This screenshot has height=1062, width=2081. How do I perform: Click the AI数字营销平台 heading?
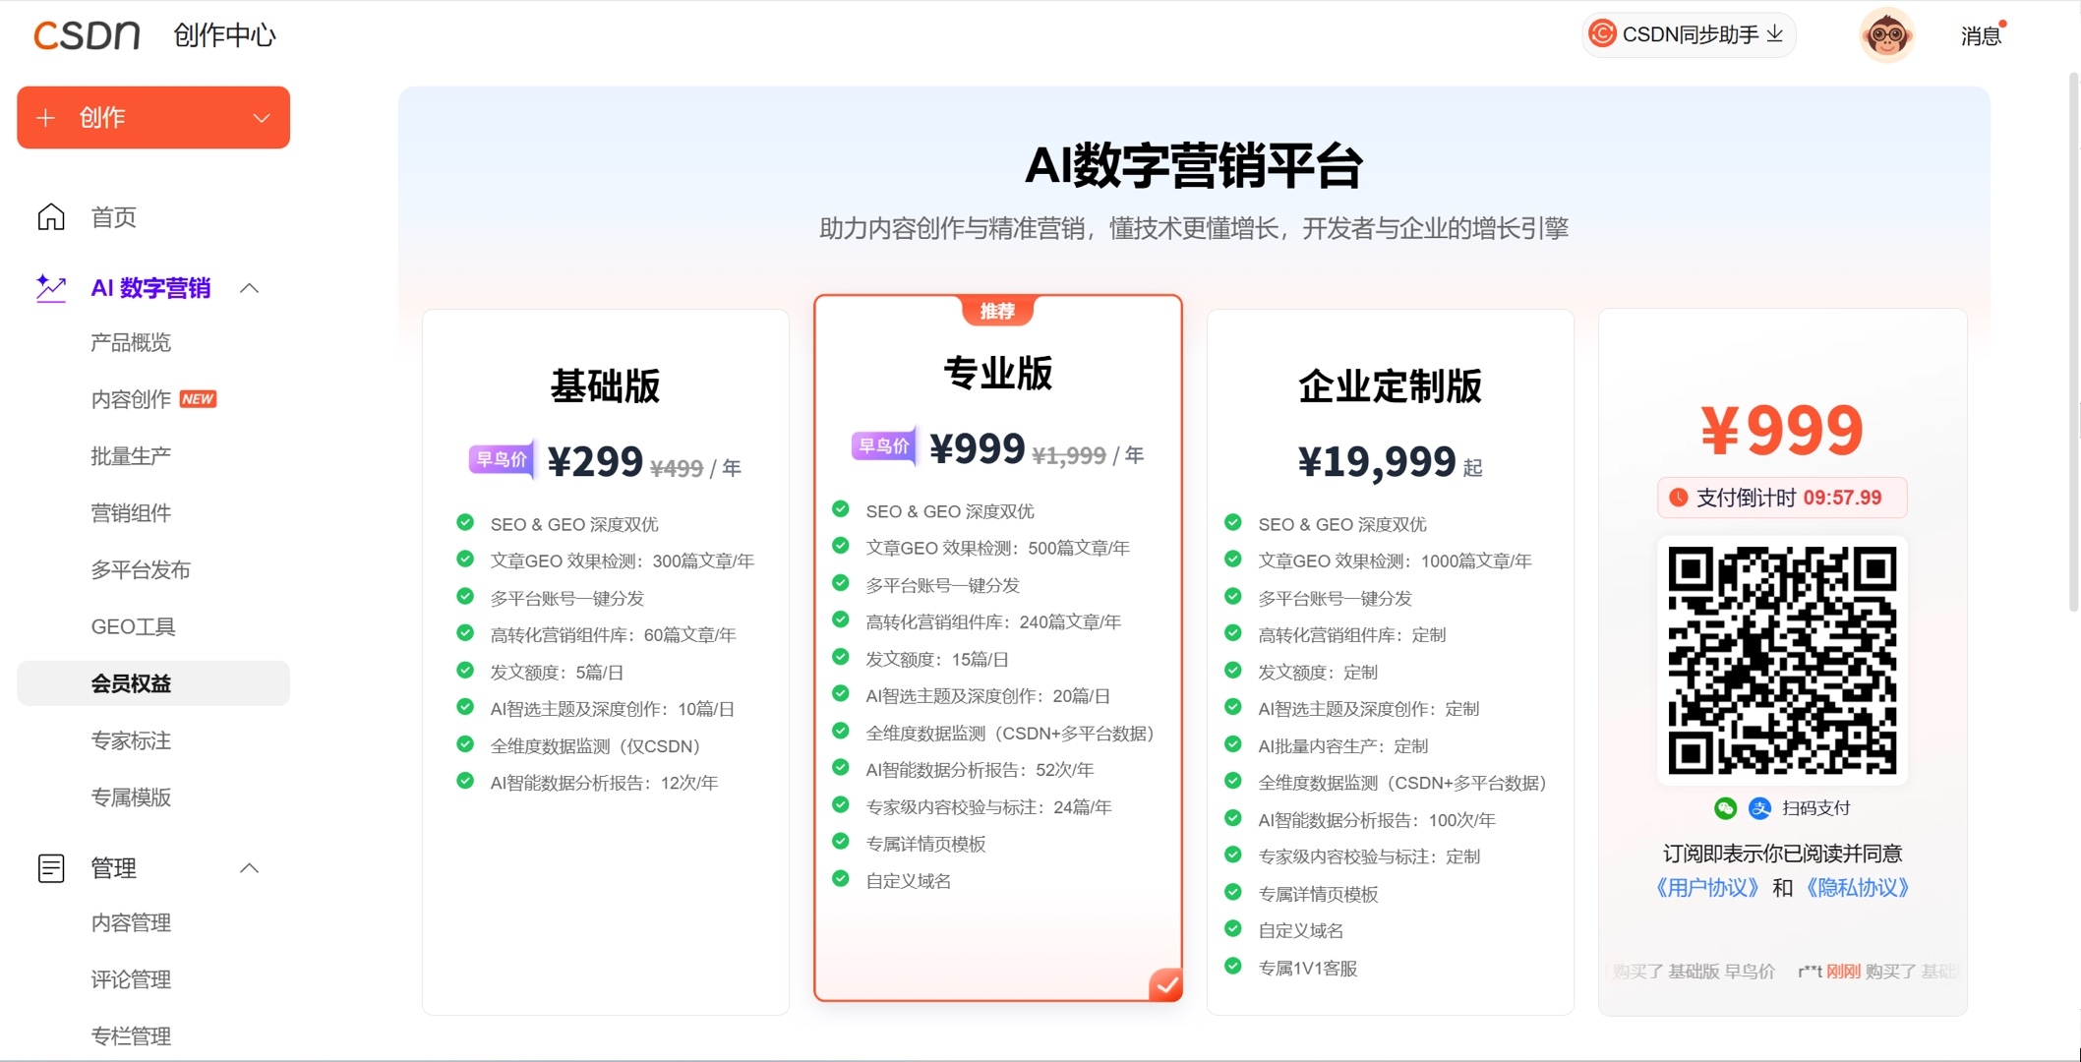point(1193,165)
